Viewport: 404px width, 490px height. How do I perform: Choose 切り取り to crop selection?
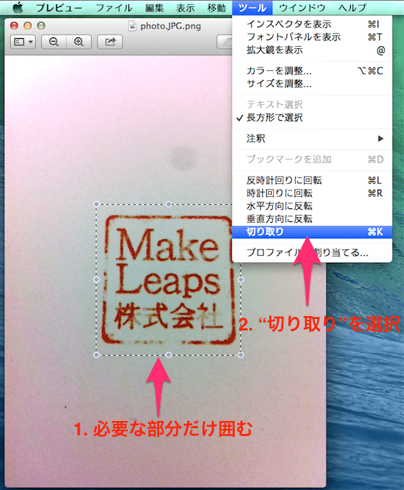312,232
